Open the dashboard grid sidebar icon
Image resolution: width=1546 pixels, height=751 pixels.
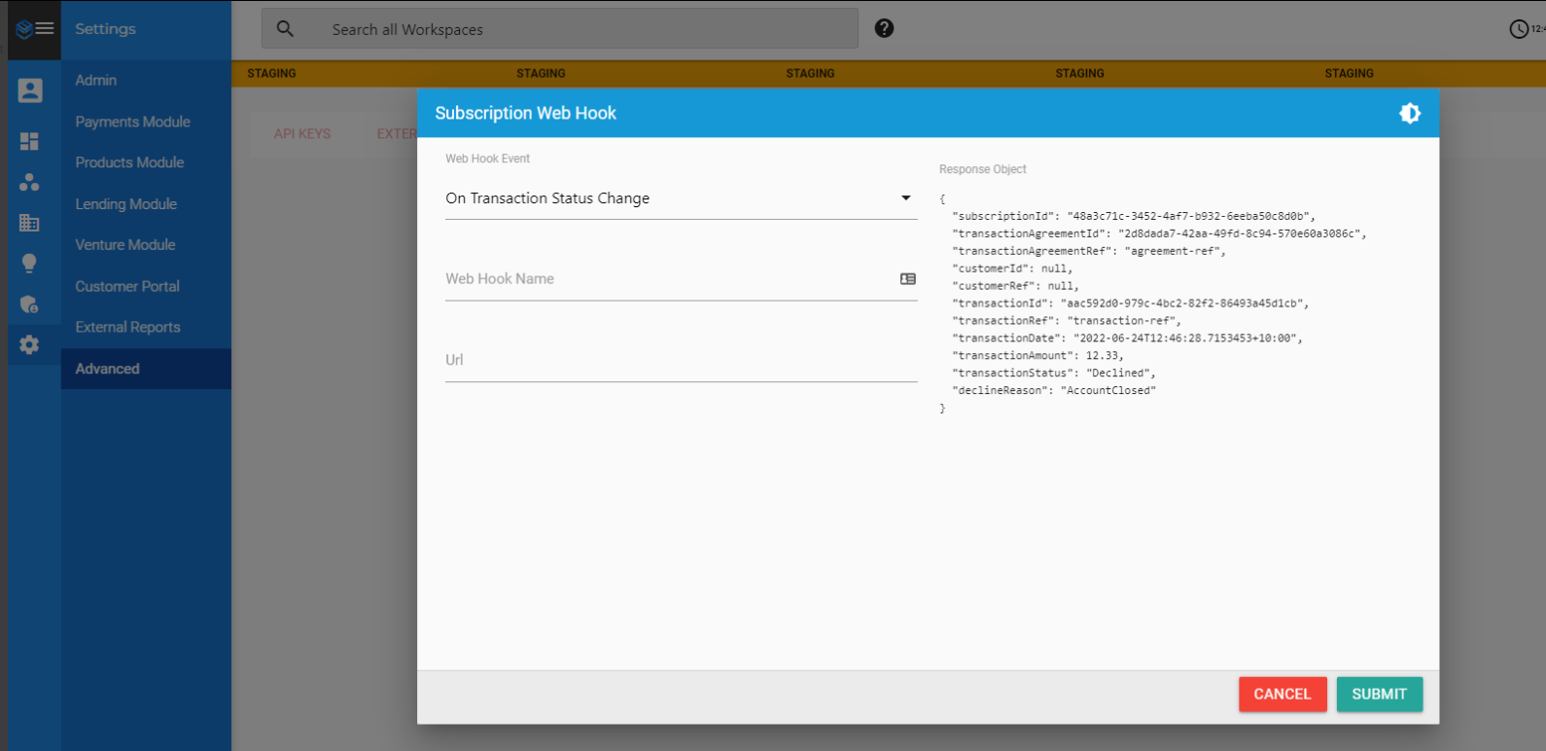pyautogui.click(x=29, y=141)
